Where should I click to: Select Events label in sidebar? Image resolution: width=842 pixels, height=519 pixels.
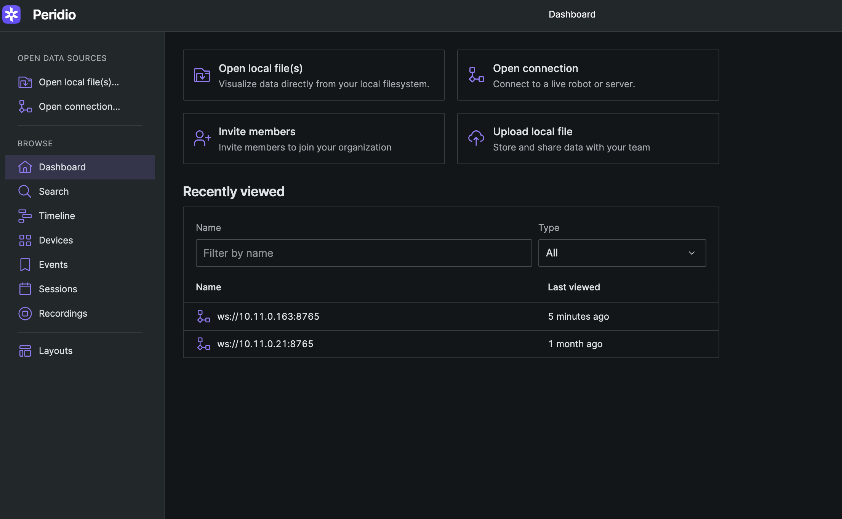tap(53, 264)
